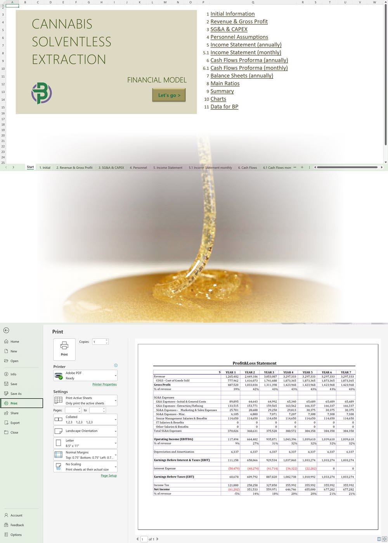Switch to 5. Income Statement tab
This screenshot has width=388, height=543.
168,168
